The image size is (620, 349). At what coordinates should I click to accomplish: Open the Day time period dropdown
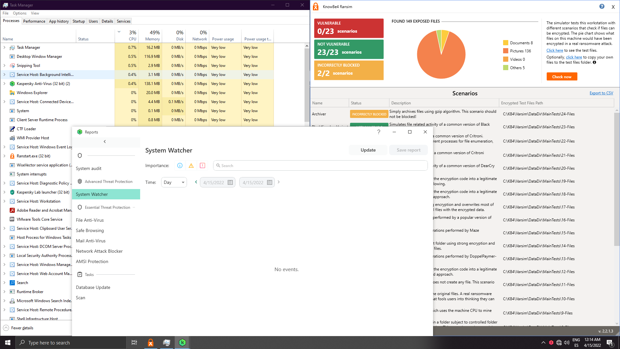pyautogui.click(x=174, y=183)
